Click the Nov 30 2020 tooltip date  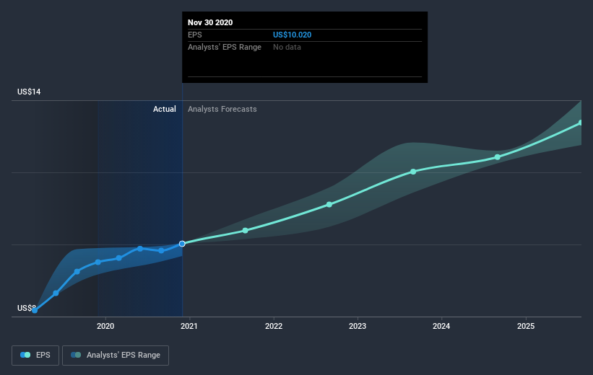point(210,22)
